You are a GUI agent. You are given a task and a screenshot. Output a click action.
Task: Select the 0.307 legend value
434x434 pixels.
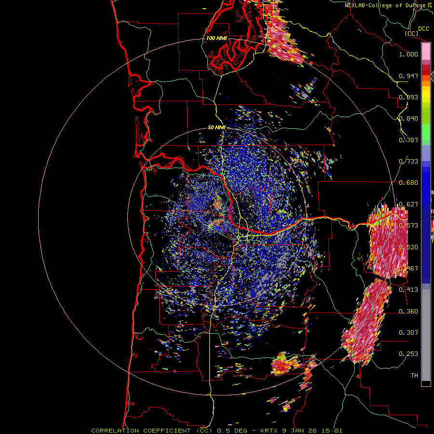click(408, 333)
